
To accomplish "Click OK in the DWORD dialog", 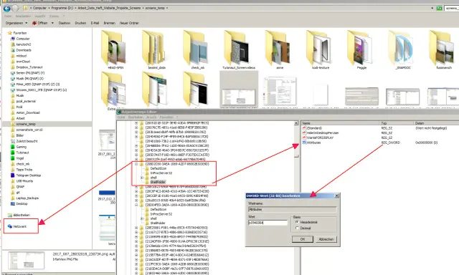I will (x=303, y=239).
